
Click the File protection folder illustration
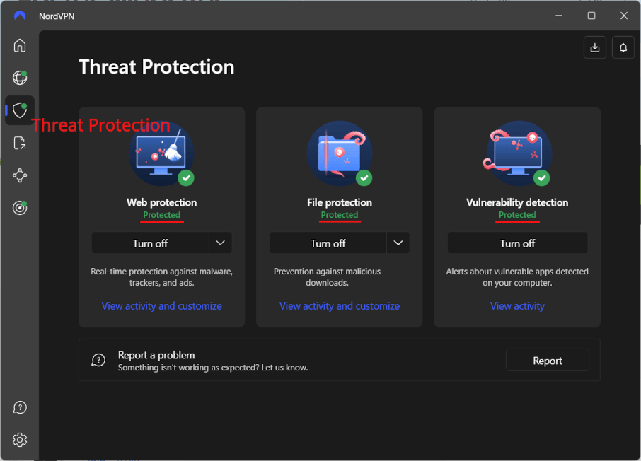click(340, 153)
